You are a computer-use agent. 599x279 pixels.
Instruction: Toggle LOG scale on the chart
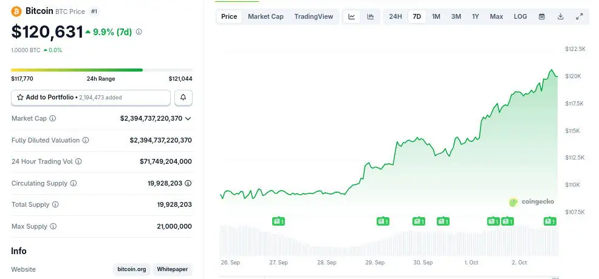[x=520, y=16]
